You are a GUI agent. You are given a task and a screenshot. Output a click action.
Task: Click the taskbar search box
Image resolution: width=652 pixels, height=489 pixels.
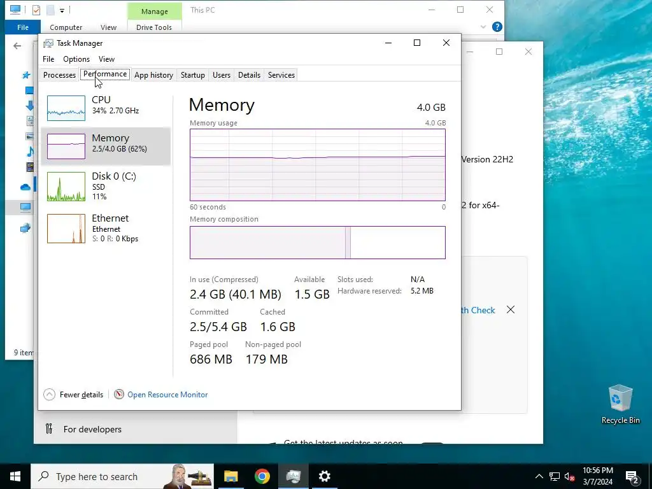122,476
